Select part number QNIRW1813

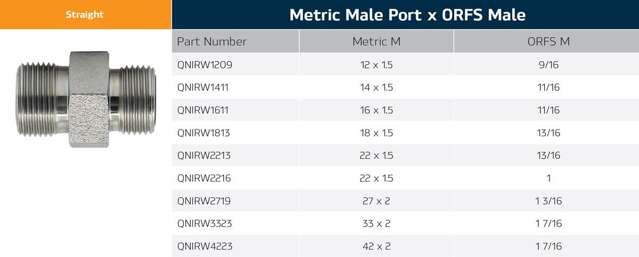pos(204,133)
